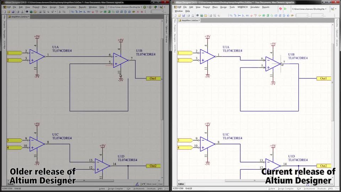
Task: Select Out2 port in left window schematic
Action: (153, 166)
